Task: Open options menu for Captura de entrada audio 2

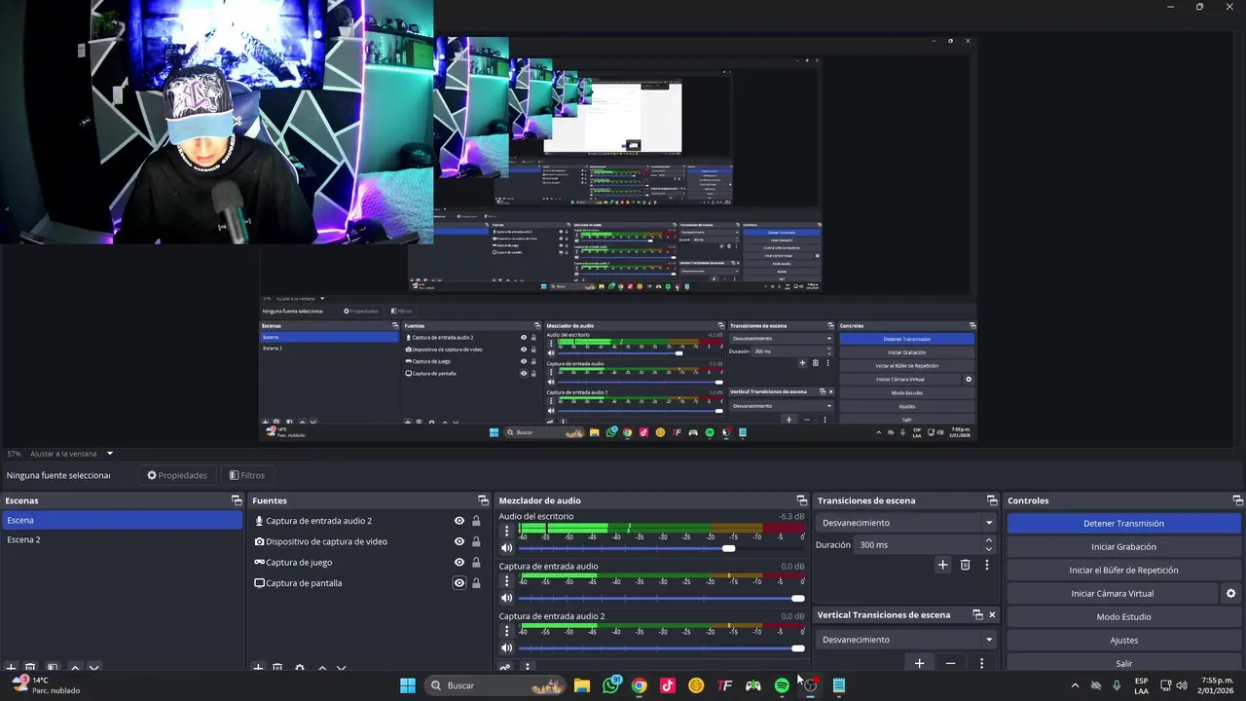Action: pyautogui.click(x=506, y=631)
